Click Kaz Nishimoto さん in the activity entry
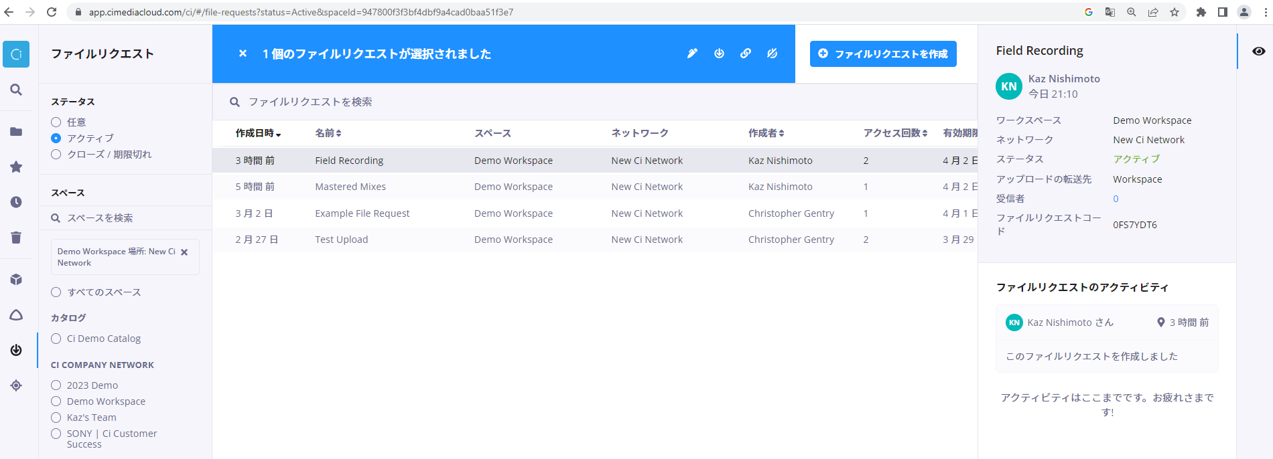Screen dimensions: 1273x459 click(x=1071, y=323)
